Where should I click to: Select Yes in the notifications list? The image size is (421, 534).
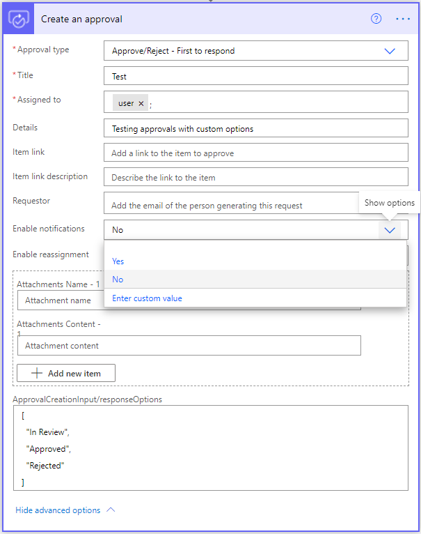[x=255, y=261]
